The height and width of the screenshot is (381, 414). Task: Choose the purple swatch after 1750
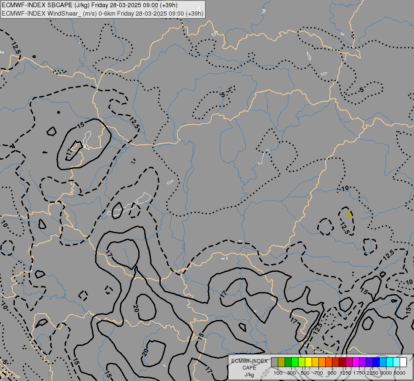(x=362, y=362)
